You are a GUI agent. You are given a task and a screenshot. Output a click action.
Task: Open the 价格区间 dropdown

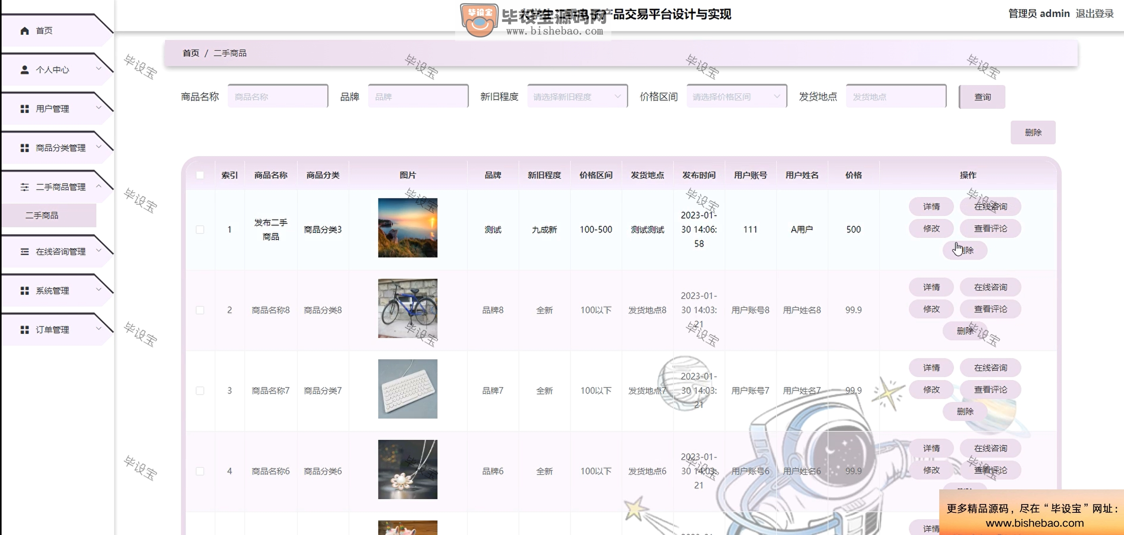point(737,96)
